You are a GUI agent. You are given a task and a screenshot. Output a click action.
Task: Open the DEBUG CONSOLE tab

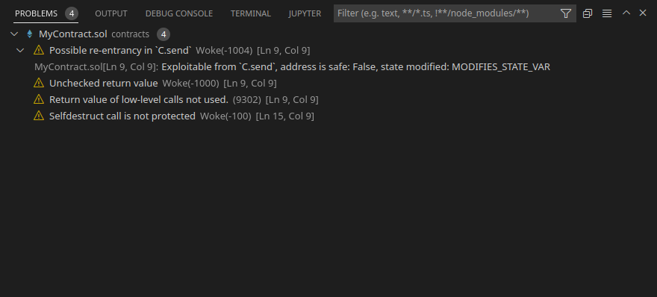(179, 13)
